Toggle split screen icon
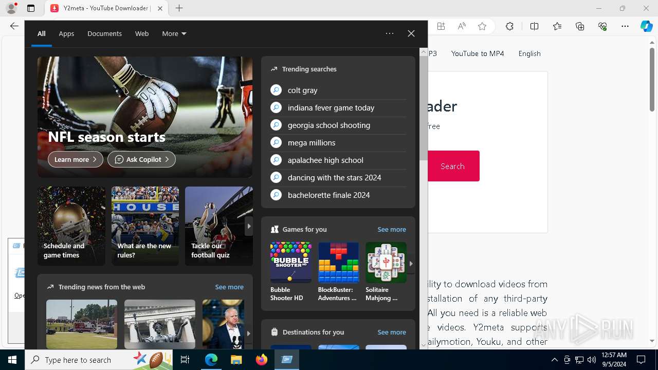 (x=534, y=26)
